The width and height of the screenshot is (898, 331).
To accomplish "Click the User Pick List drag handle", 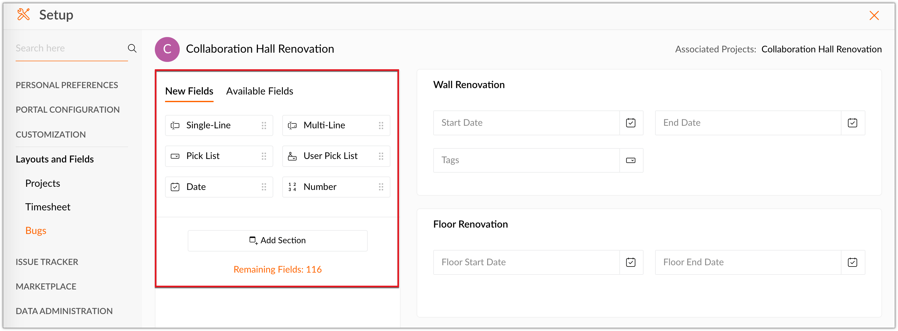I will 381,156.
